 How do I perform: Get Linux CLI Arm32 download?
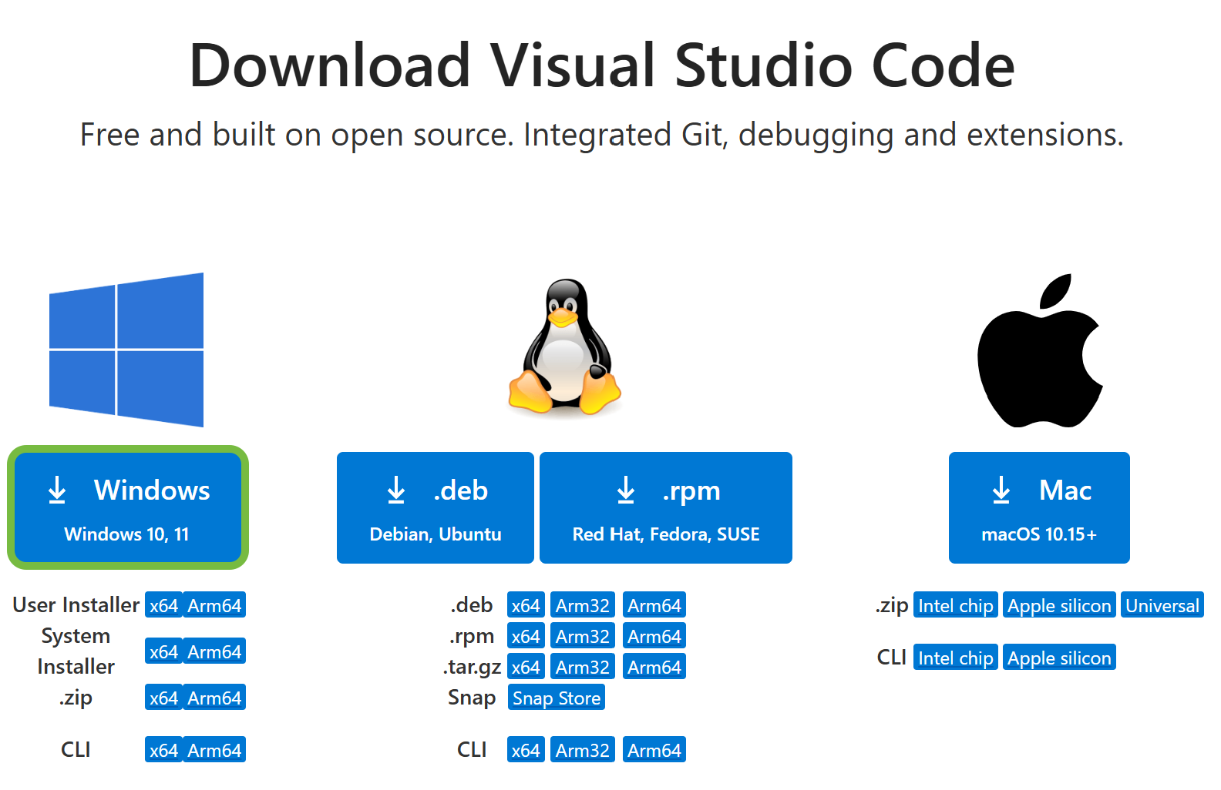point(583,750)
